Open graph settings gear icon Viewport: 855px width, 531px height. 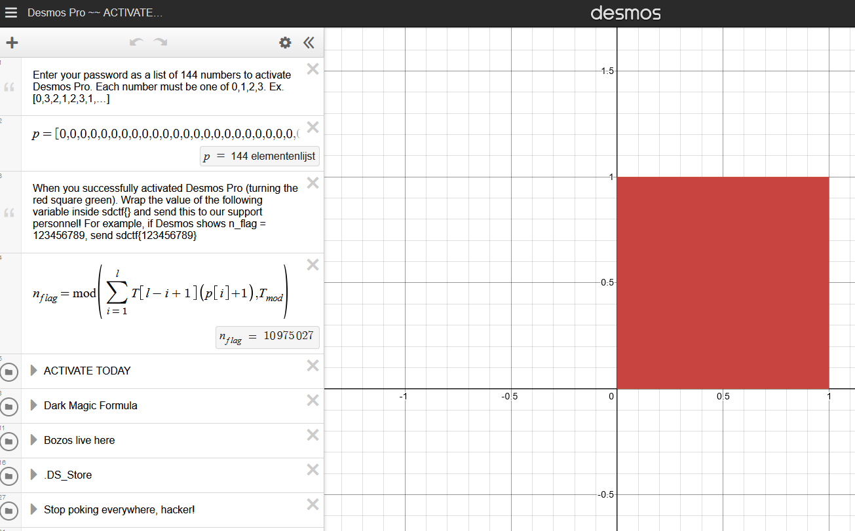click(285, 43)
